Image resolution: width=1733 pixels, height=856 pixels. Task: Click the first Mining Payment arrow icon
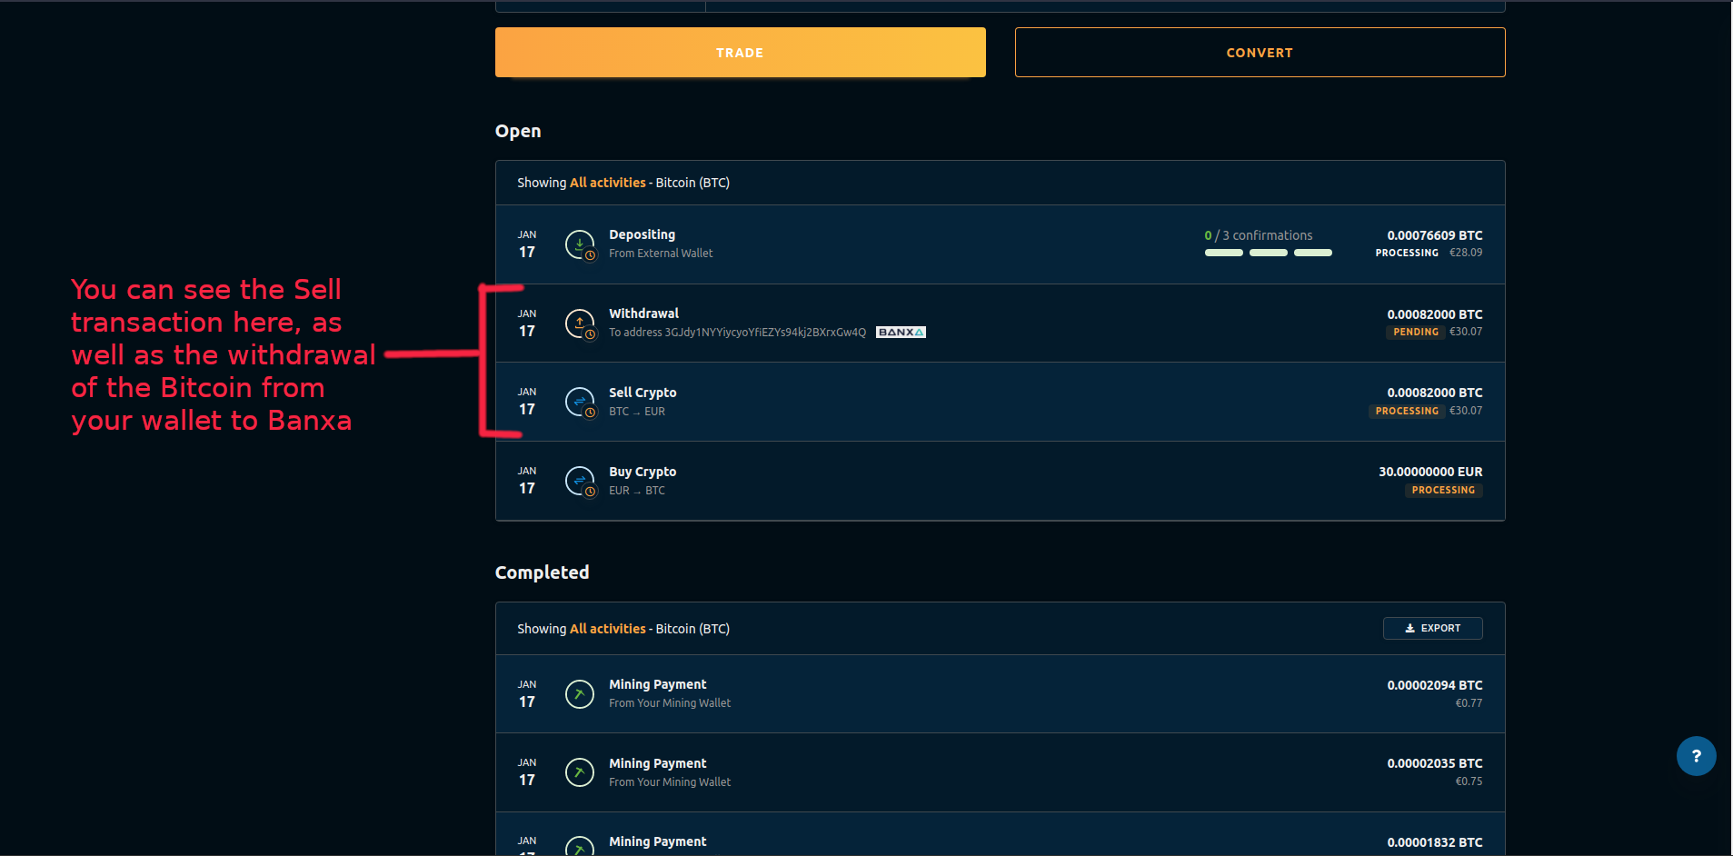click(580, 693)
